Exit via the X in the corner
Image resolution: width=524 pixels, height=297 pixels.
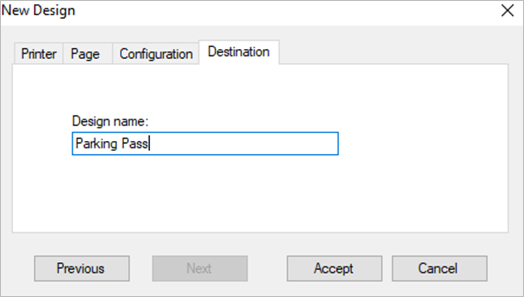(x=507, y=11)
